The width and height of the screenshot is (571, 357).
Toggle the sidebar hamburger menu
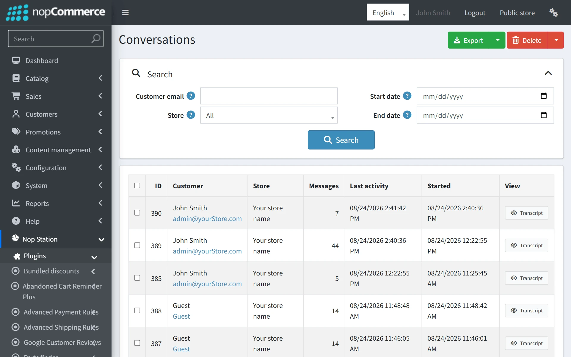click(126, 12)
